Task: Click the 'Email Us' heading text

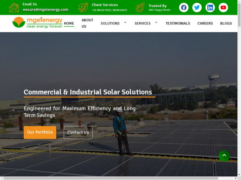Action: tap(30, 4)
